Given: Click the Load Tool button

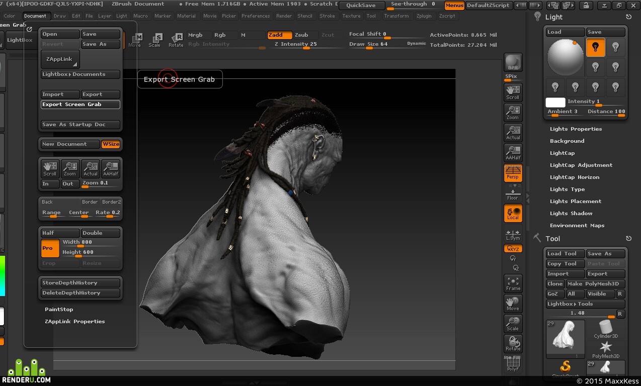Looking at the screenshot, I should [x=565, y=254].
